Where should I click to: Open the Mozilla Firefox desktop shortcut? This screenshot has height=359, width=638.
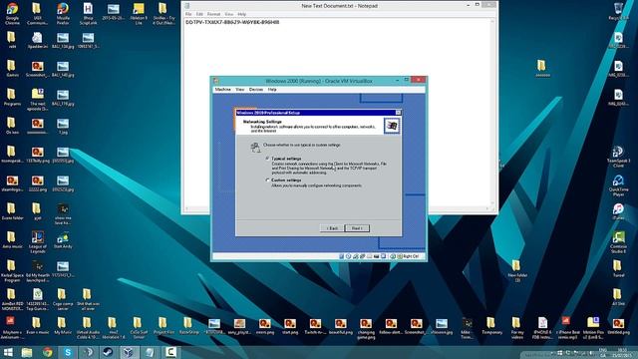pos(63,14)
